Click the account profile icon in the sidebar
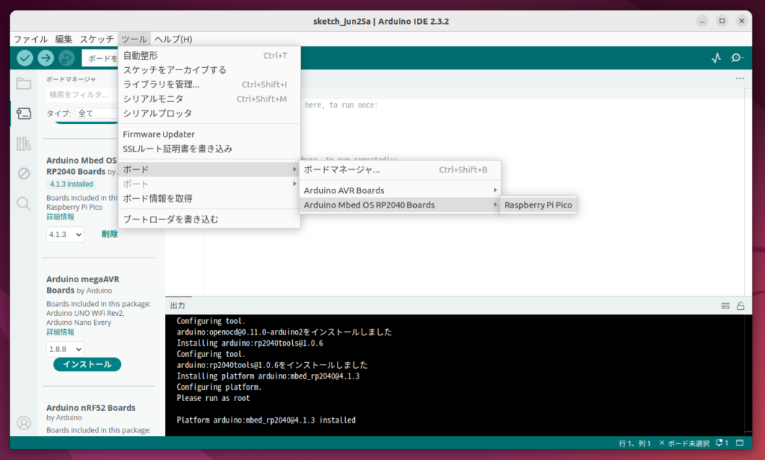The width and height of the screenshot is (765, 460). [23, 423]
